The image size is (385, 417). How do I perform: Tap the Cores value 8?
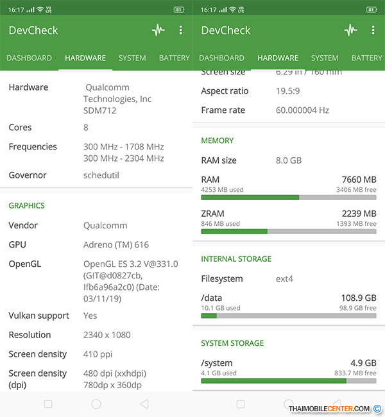(x=86, y=128)
